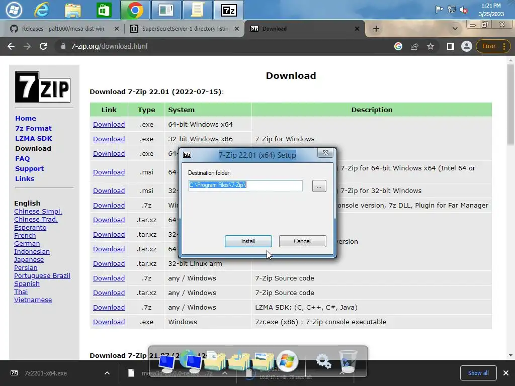Open Chrome's side panel
The height and width of the screenshot is (386, 515).
click(451, 46)
